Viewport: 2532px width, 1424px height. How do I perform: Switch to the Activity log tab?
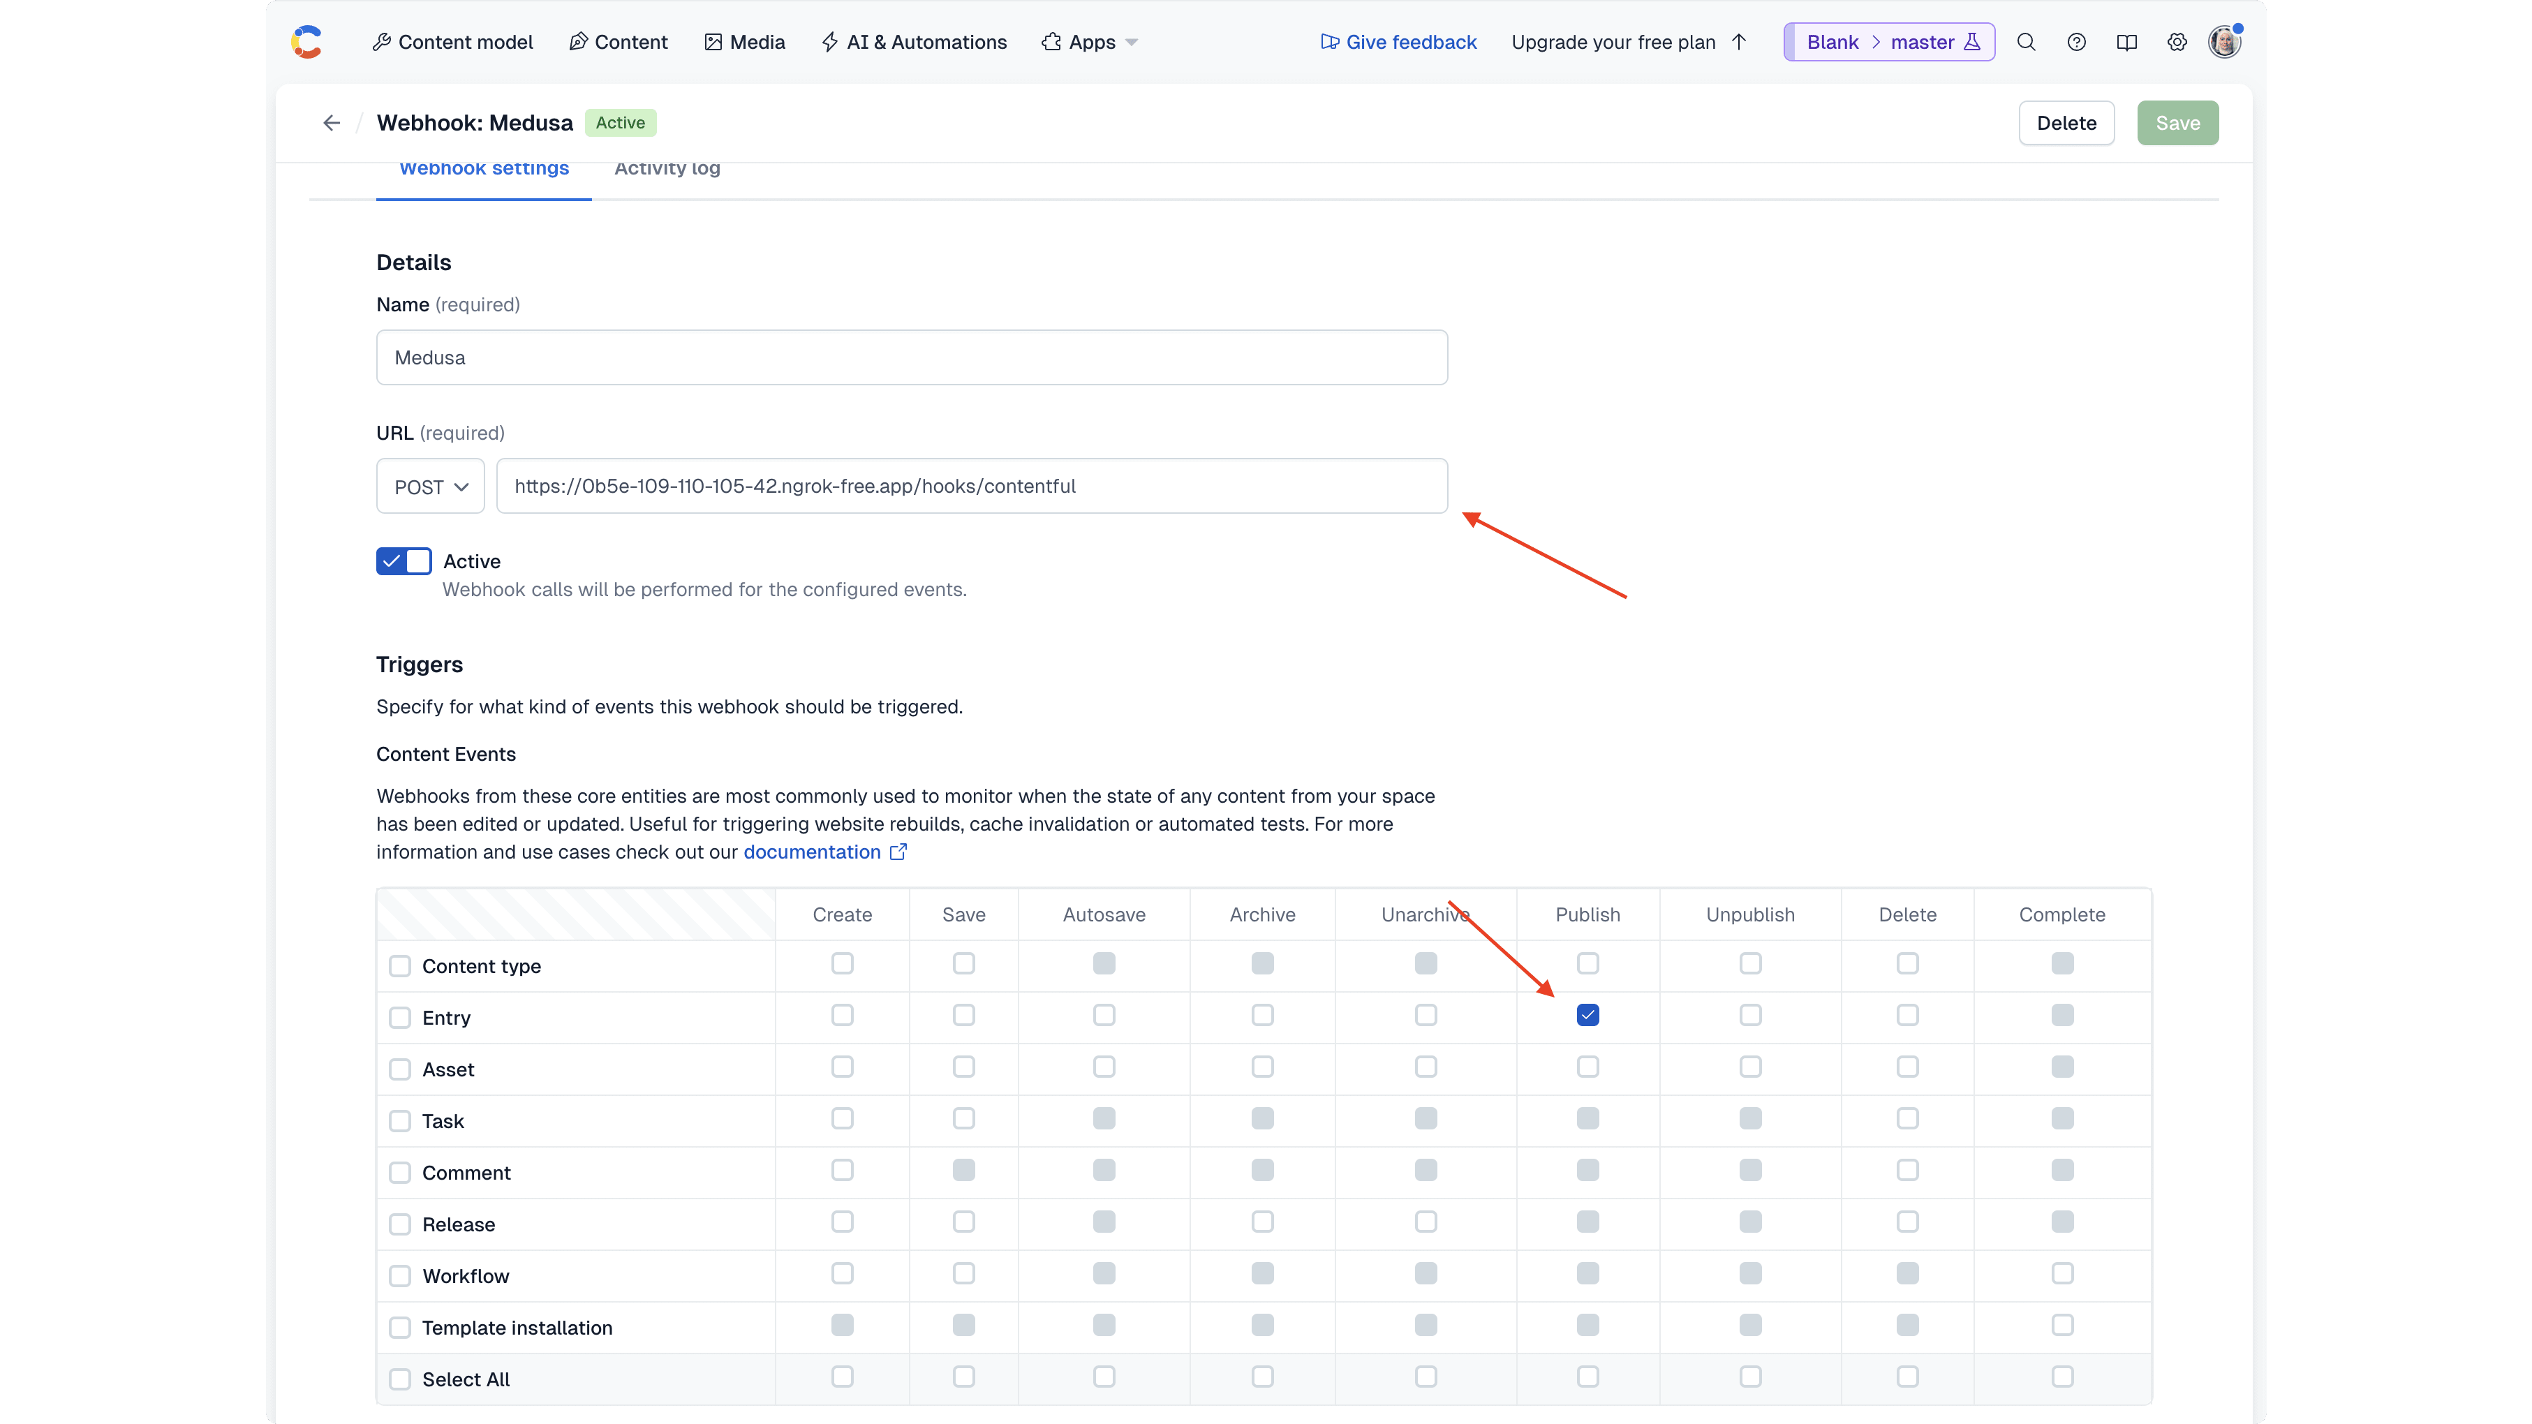pyautogui.click(x=667, y=168)
